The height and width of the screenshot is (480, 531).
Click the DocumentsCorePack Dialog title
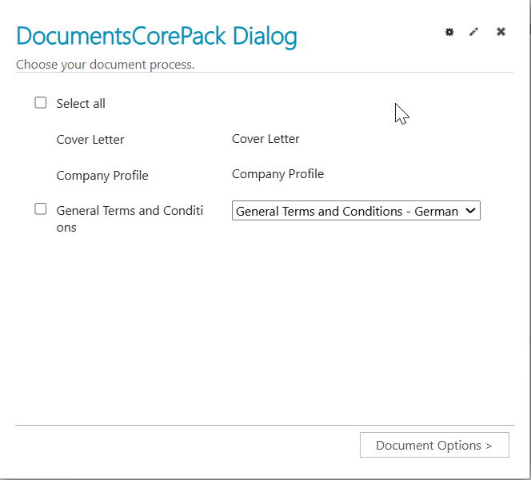tap(157, 37)
